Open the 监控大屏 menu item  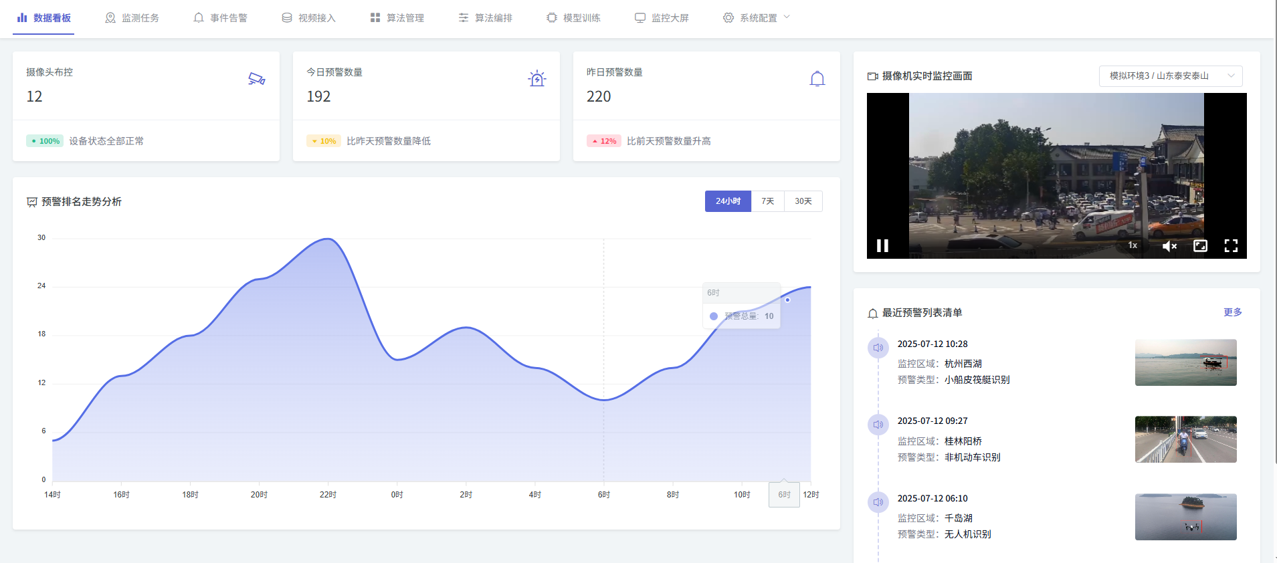tap(662, 18)
